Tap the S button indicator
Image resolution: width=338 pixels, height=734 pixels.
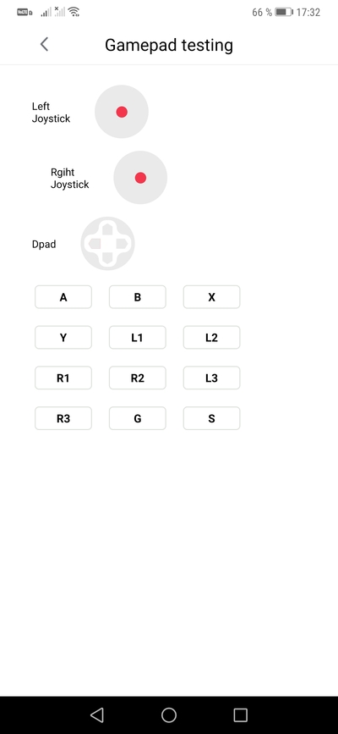coord(212,418)
